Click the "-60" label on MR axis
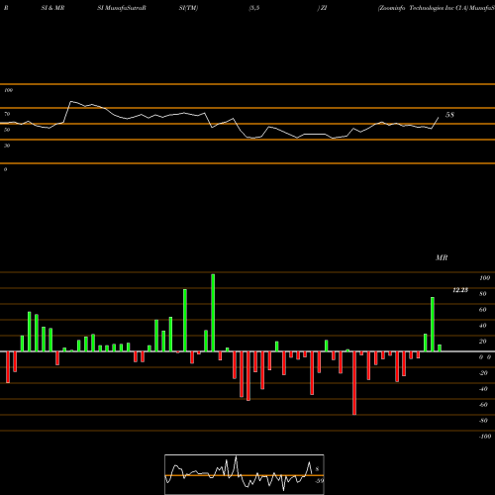The image size is (495, 495). pyautogui.click(x=483, y=405)
